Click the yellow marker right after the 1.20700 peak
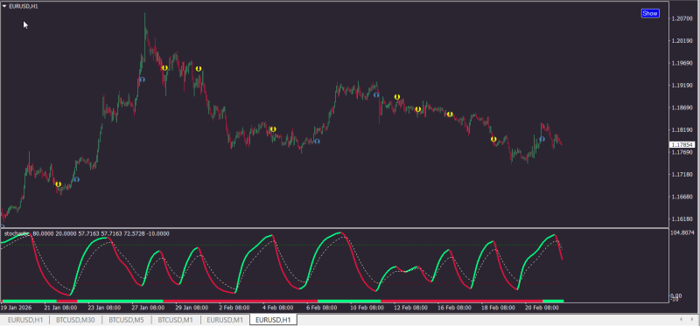This screenshot has width=700, height=326. click(x=164, y=68)
